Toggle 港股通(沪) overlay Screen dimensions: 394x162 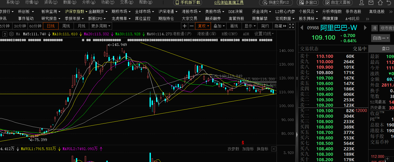click(182, 34)
